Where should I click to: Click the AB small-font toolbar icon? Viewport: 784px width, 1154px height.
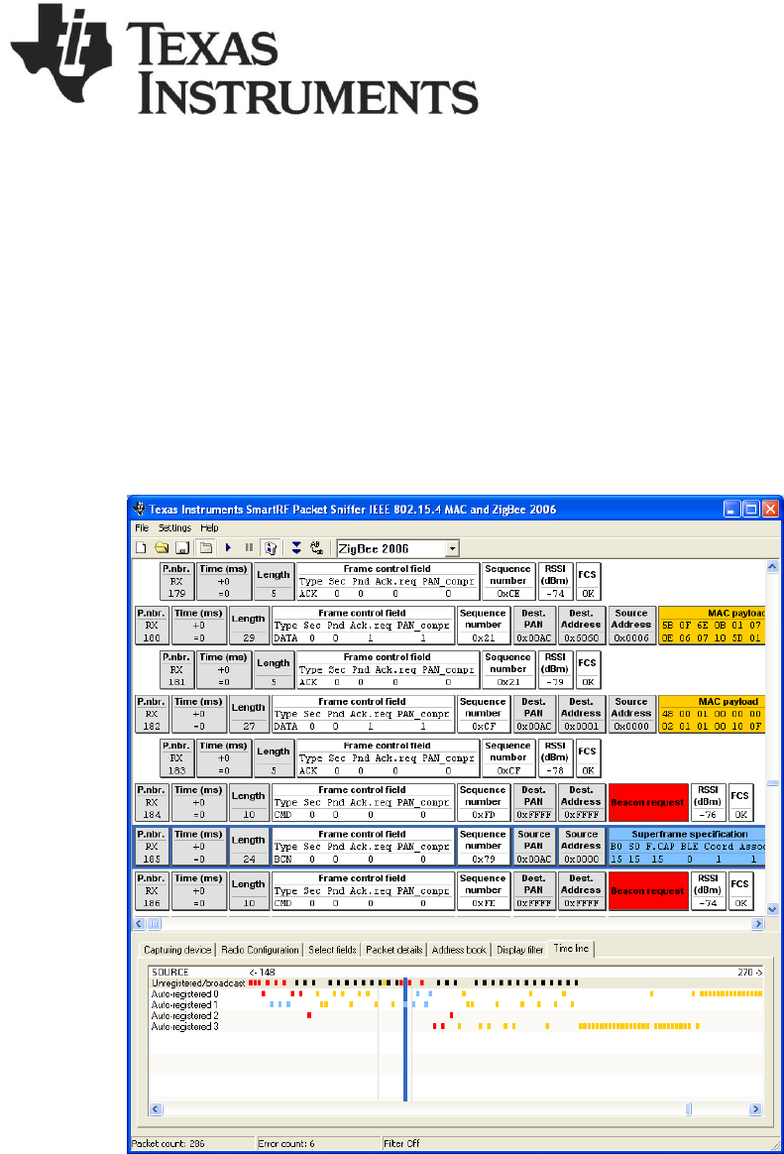(317, 548)
